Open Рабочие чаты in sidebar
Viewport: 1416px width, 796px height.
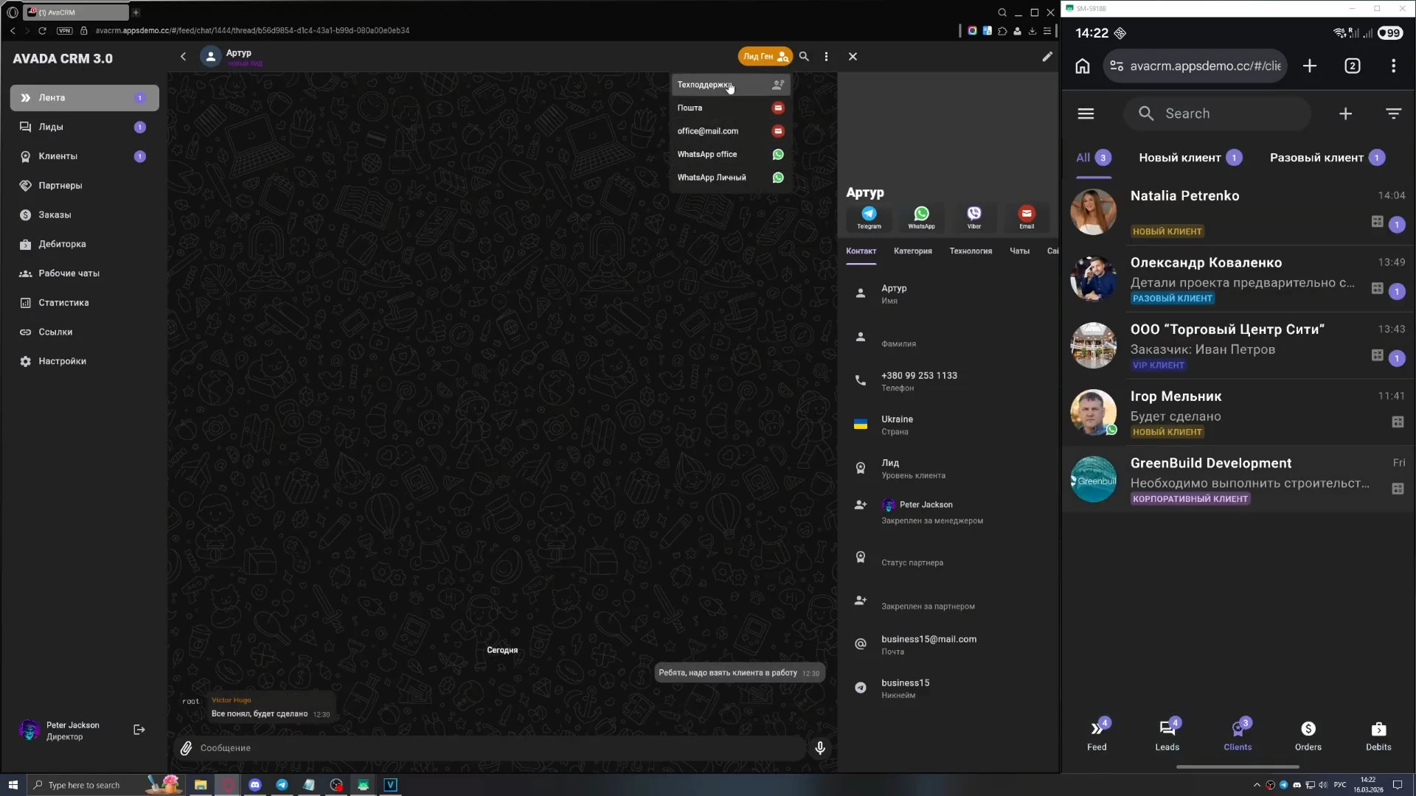pyautogui.click(x=69, y=273)
